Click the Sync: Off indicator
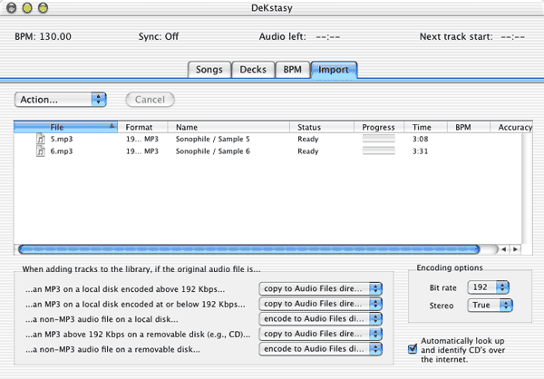 pos(159,36)
